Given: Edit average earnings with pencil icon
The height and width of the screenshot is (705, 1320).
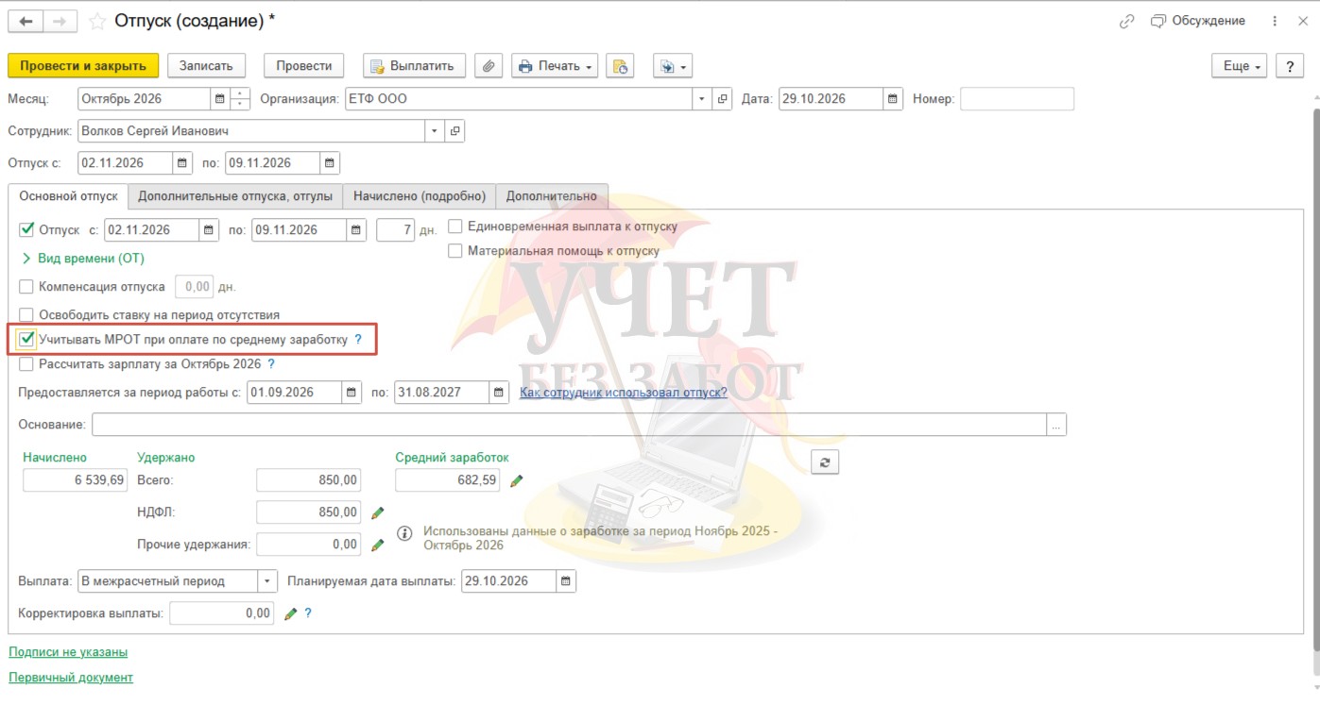Looking at the screenshot, I should tap(516, 480).
